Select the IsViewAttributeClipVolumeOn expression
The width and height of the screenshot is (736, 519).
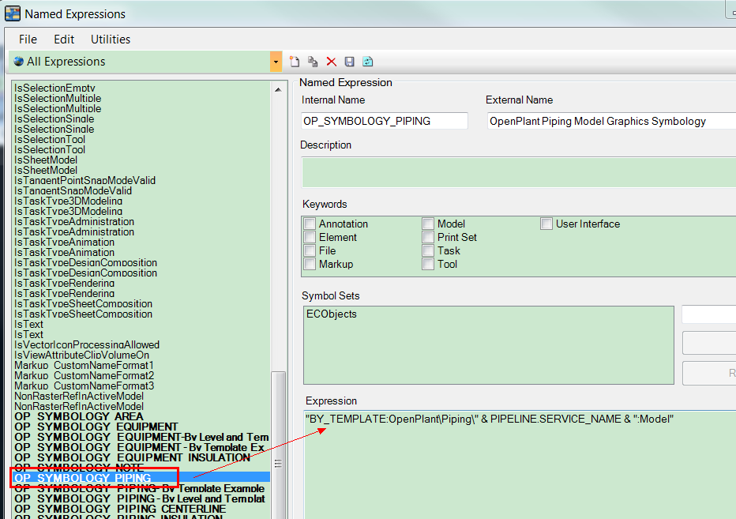[x=81, y=355]
